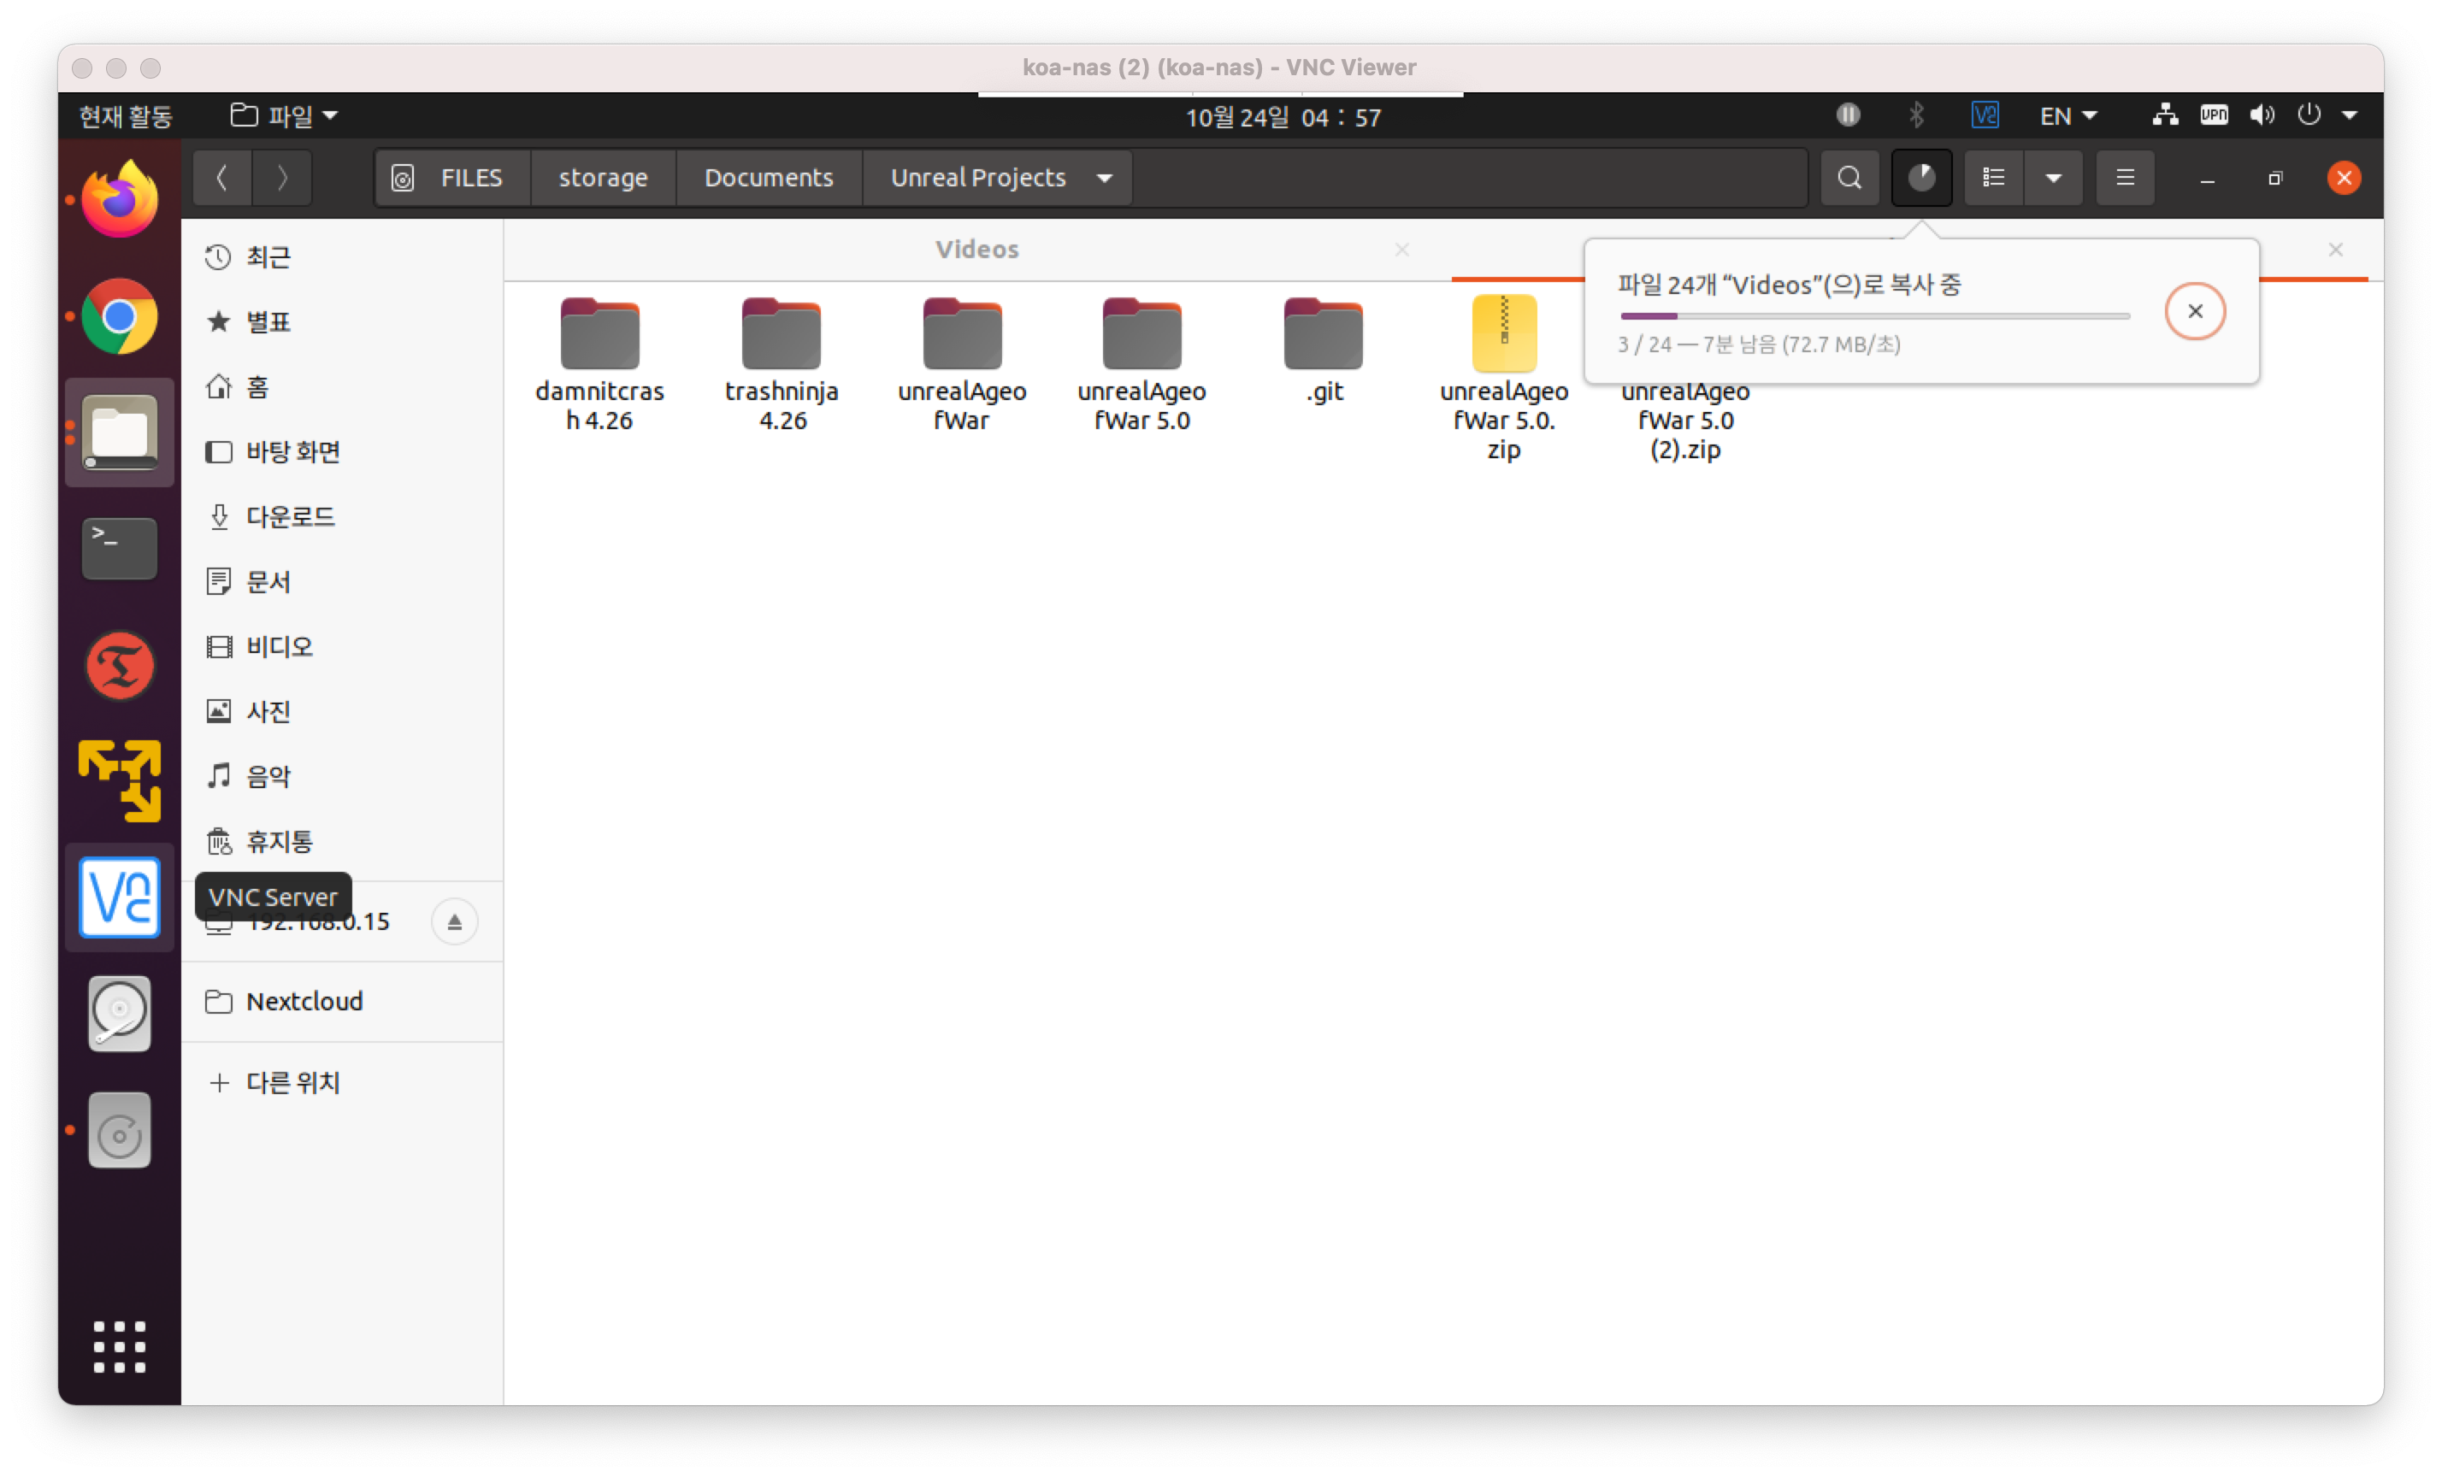Toggle the file operations progress button

(1920, 179)
